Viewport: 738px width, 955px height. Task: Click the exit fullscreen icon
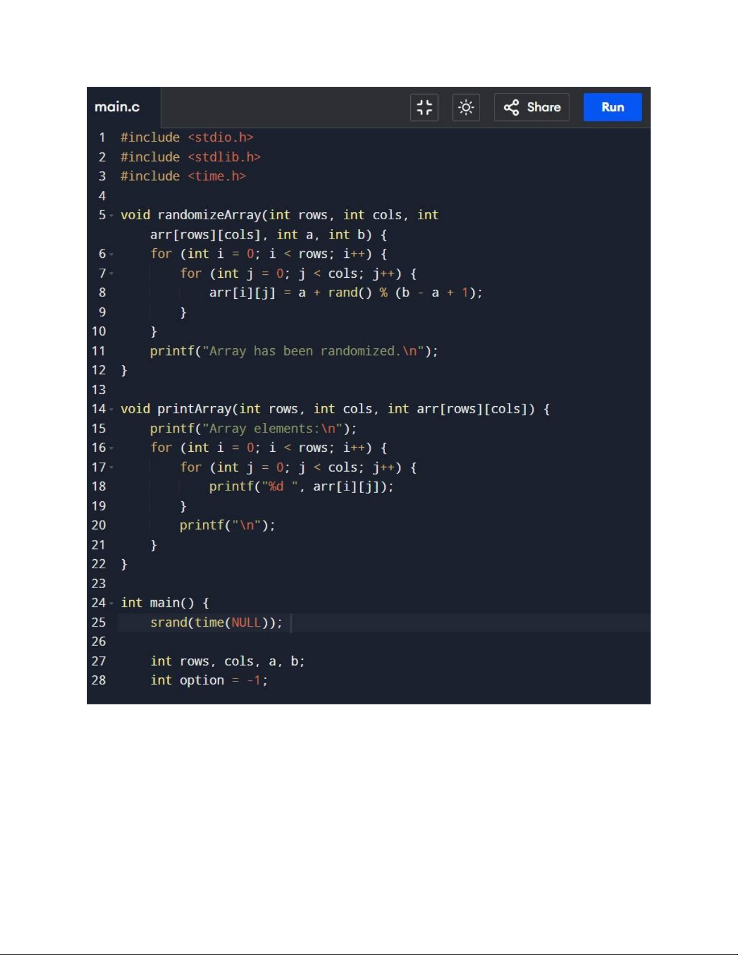coord(424,107)
